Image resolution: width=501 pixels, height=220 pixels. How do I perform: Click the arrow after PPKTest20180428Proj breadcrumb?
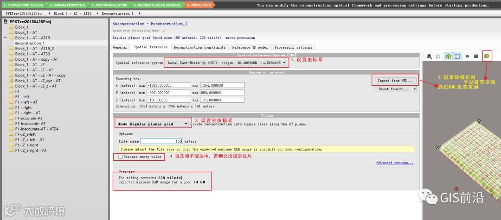coord(50,13)
